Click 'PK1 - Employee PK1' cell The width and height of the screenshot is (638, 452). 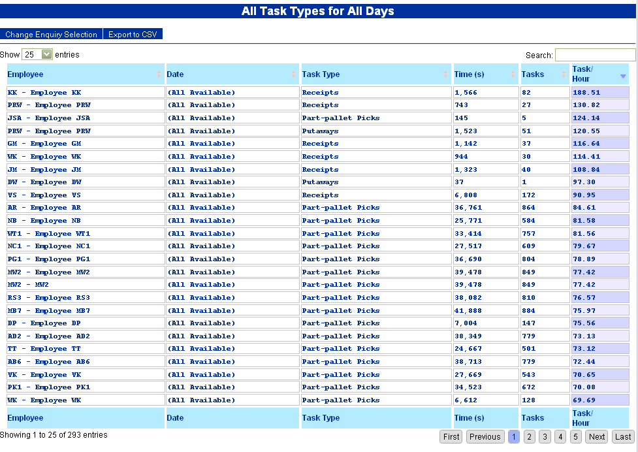86,387
